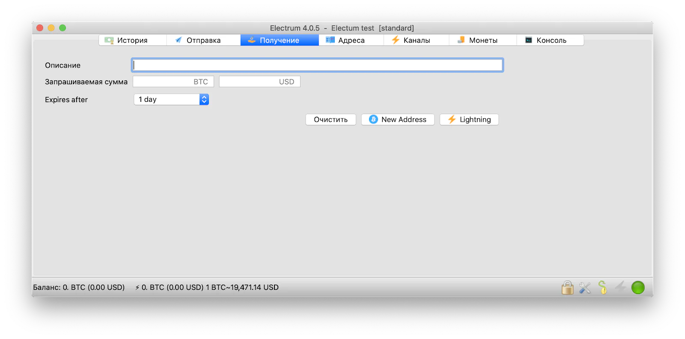Create a Lightning invoice request

[x=469, y=120]
